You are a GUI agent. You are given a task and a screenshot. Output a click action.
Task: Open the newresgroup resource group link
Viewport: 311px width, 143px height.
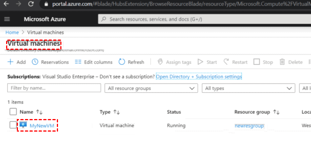tap(249, 126)
